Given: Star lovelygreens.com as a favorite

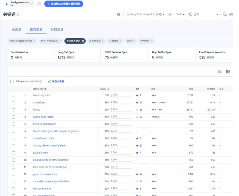Looking at the screenshot, I should coord(39,4).
